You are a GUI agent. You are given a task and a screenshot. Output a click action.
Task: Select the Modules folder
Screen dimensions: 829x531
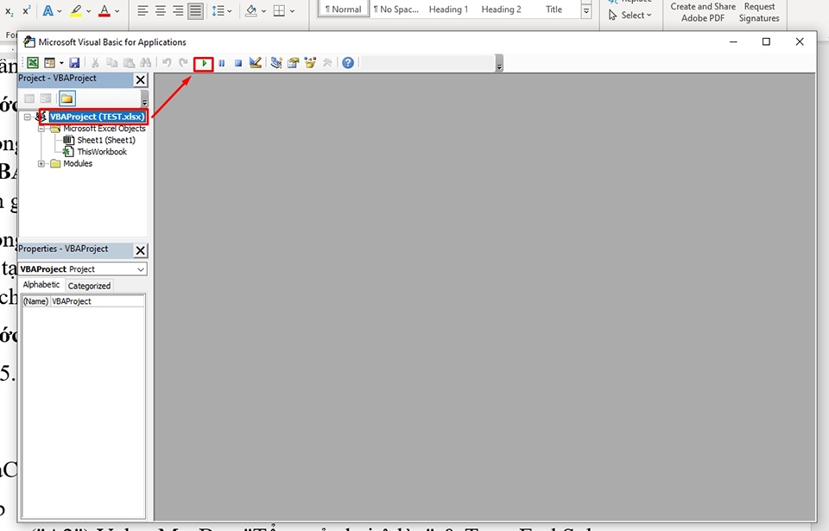78,163
